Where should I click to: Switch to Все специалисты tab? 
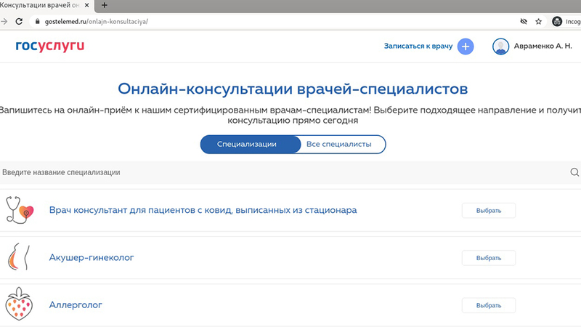pyautogui.click(x=339, y=144)
